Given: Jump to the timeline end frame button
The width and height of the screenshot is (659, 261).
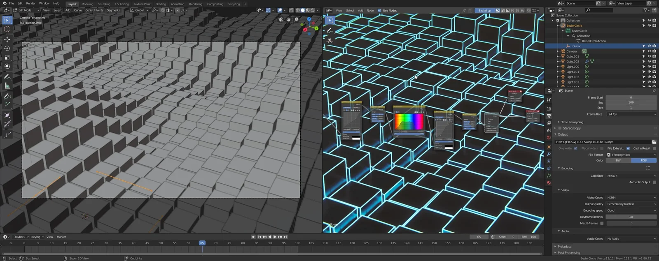Looking at the screenshot, I should pyautogui.click(x=285, y=237).
